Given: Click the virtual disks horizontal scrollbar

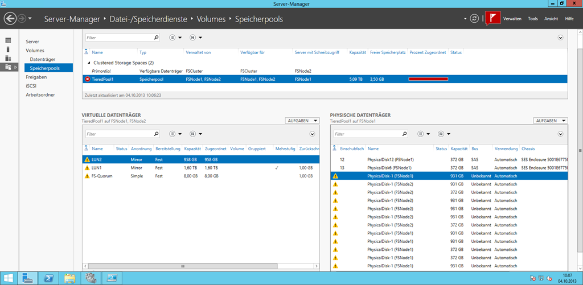Looking at the screenshot, I should 183,266.
